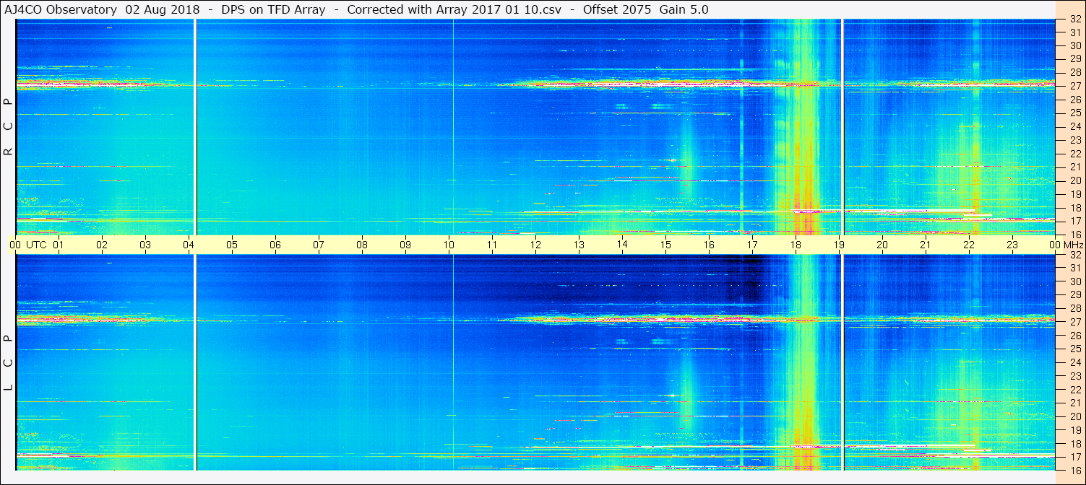
Task: Select the 03 hour mark on time axis
Action: (x=145, y=245)
